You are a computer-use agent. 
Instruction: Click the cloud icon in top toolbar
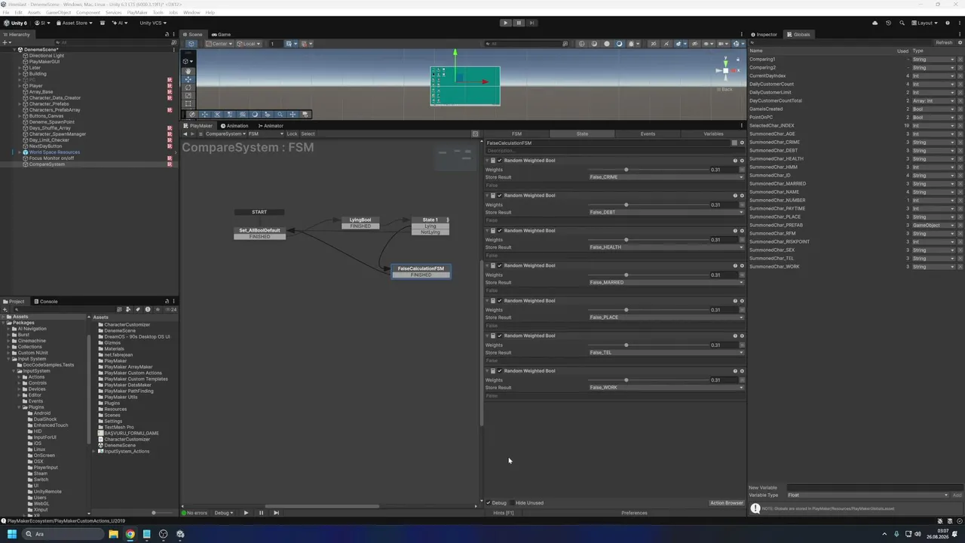point(875,23)
